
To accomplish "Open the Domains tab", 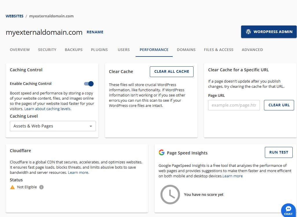I will 186,50.
